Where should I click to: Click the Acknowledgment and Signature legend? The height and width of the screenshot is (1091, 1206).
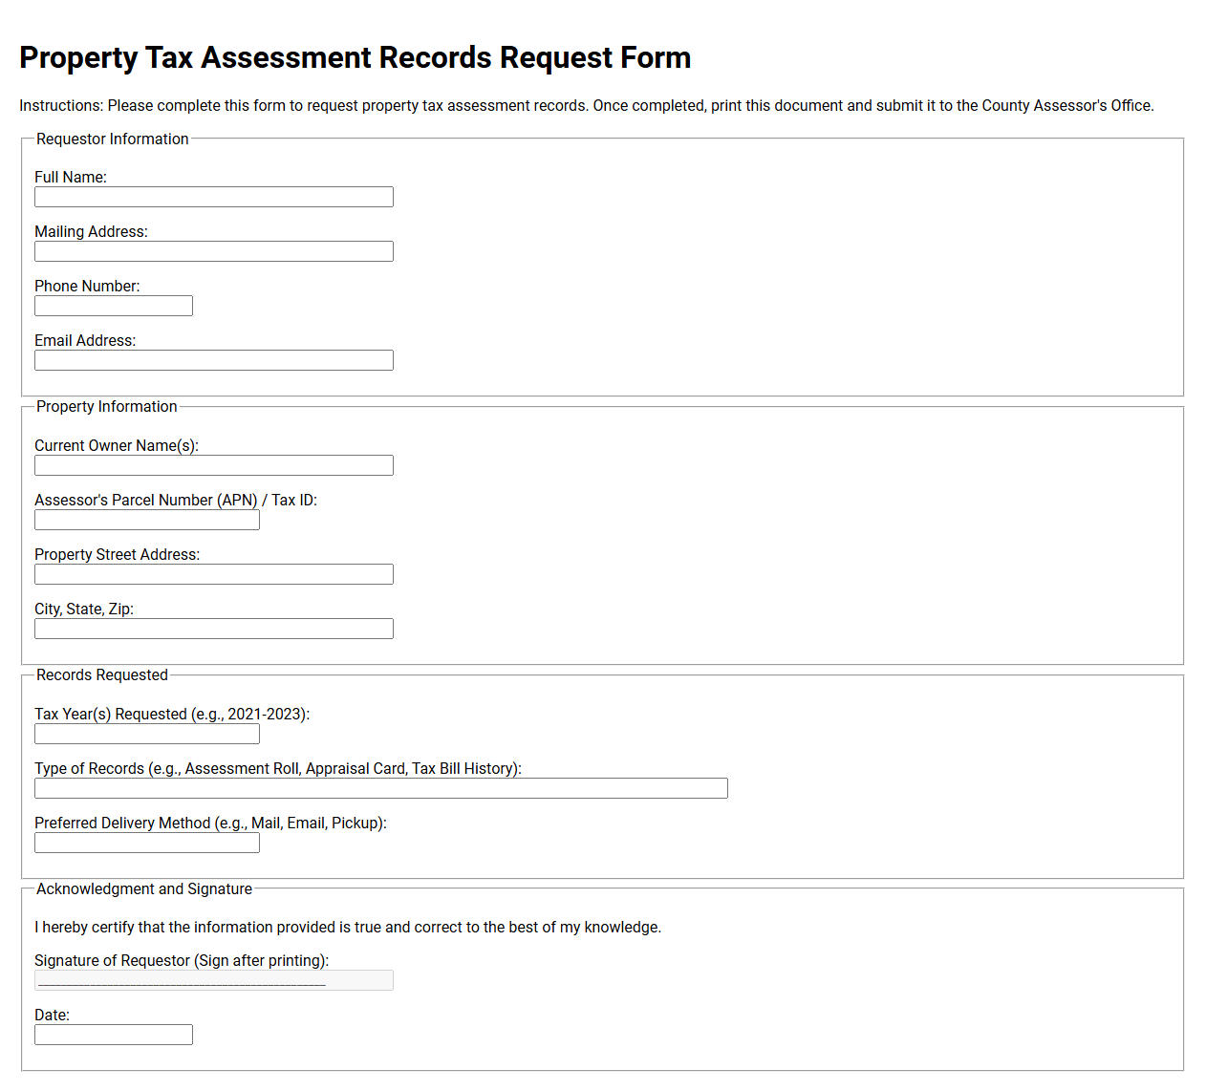144,888
